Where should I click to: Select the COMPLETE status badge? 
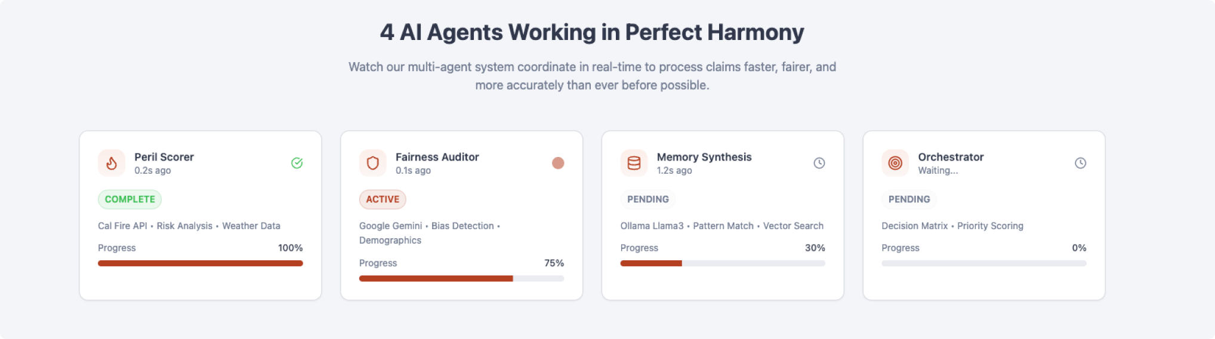click(129, 199)
